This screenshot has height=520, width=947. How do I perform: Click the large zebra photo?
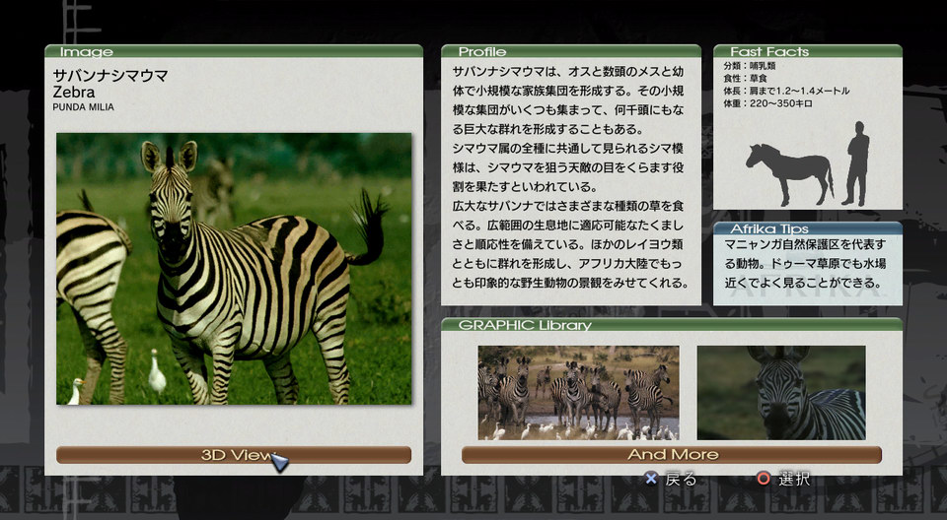(234, 268)
